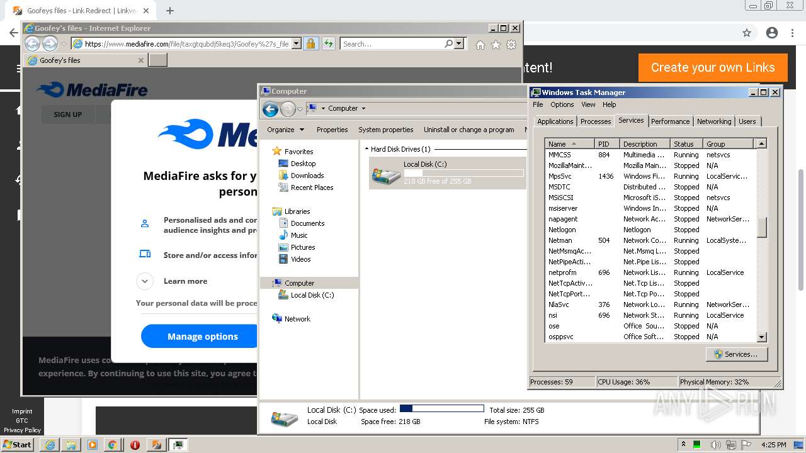Screen dimensions: 806x453
Task: Click the personalised ads person icon
Action: (145, 223)
